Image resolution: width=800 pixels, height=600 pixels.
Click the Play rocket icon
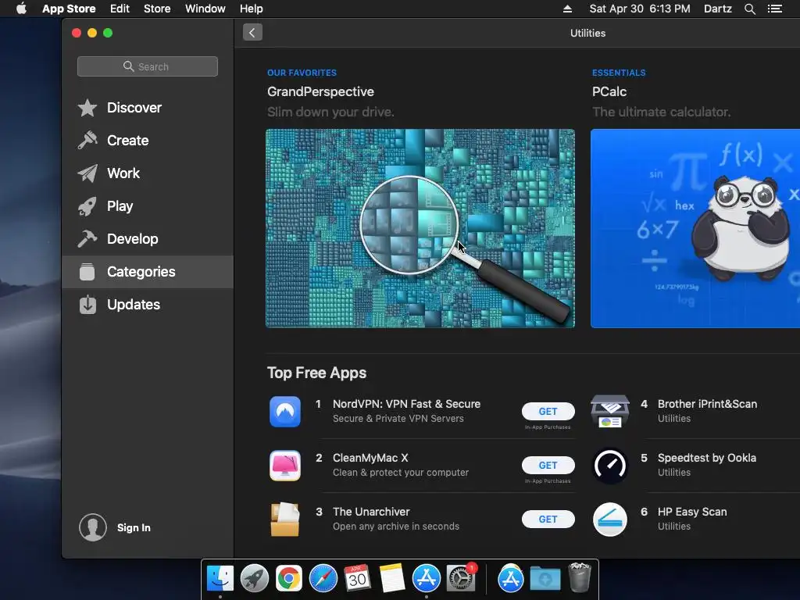pos(87,206)
